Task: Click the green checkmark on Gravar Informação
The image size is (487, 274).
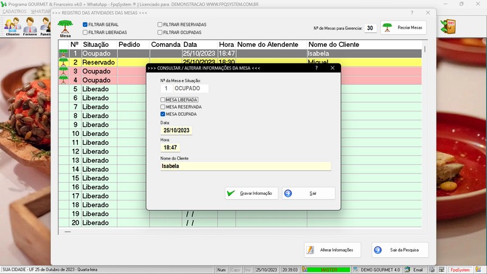Action: point(231,193)
